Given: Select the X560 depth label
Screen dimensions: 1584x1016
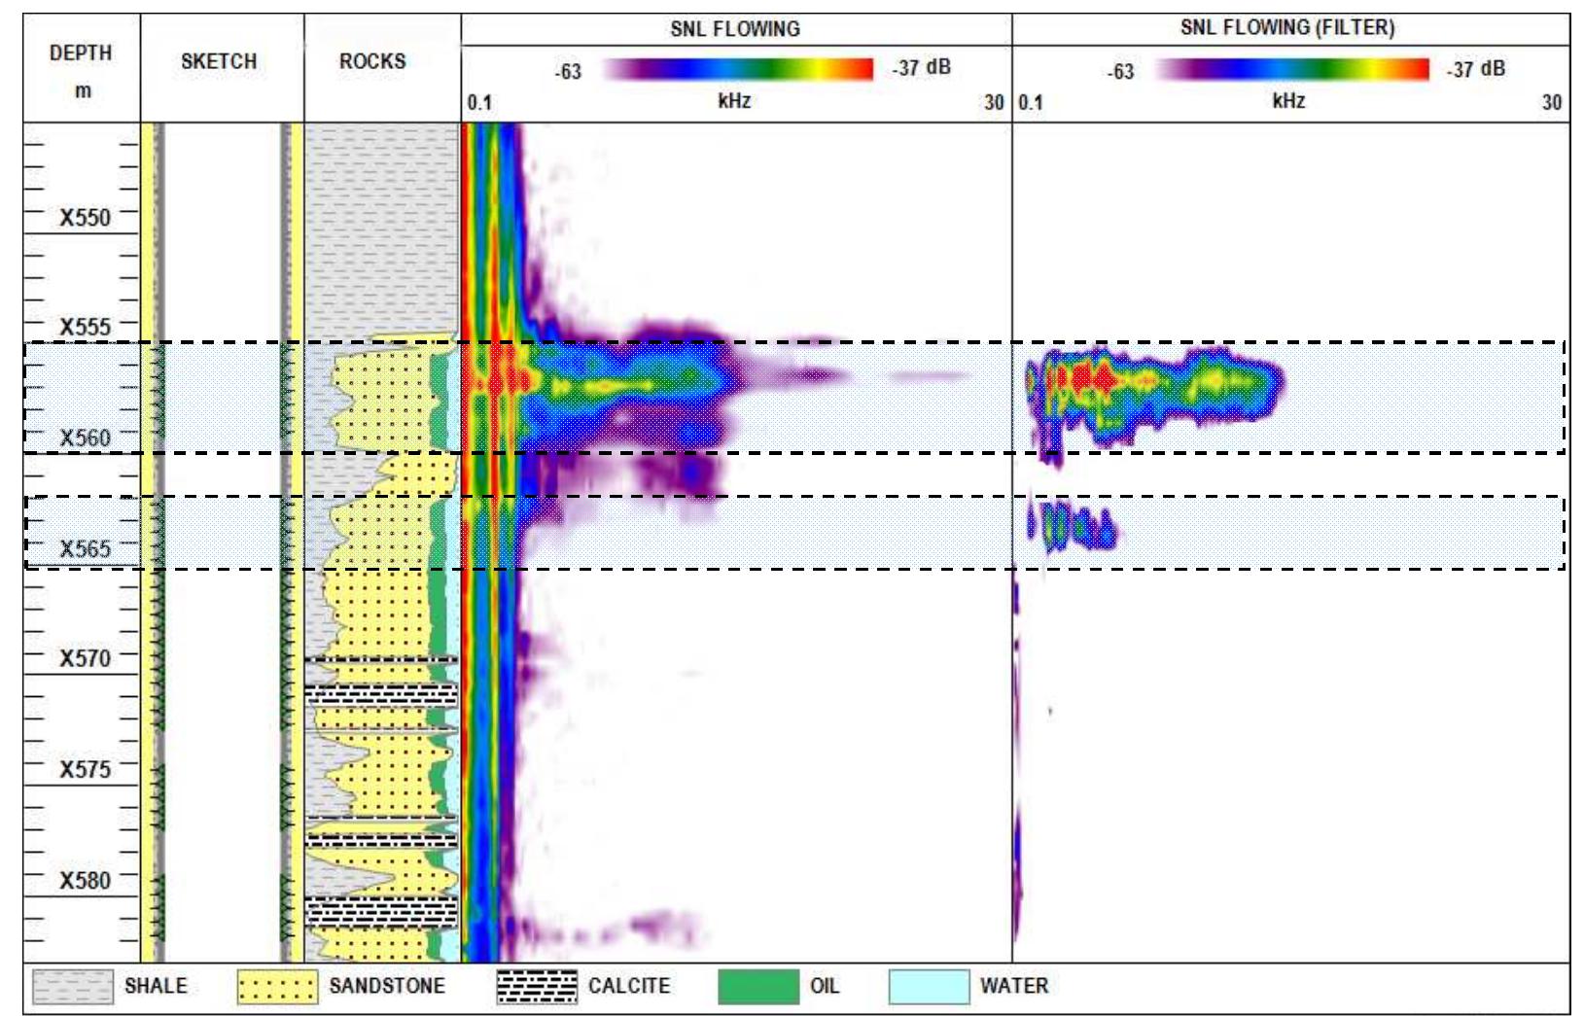Looking at the screenshot, I should [x=85, y=438].
